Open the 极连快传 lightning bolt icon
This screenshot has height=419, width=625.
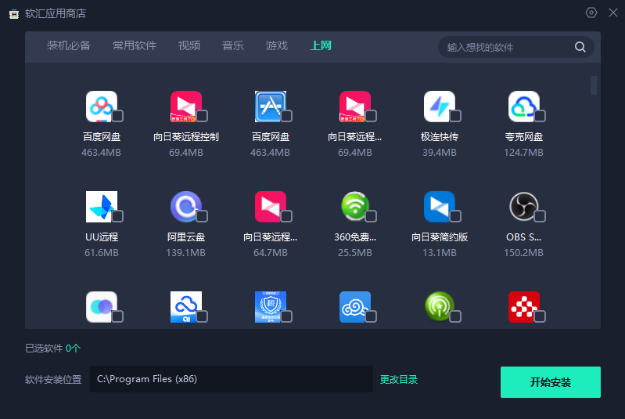click(440, 107)
